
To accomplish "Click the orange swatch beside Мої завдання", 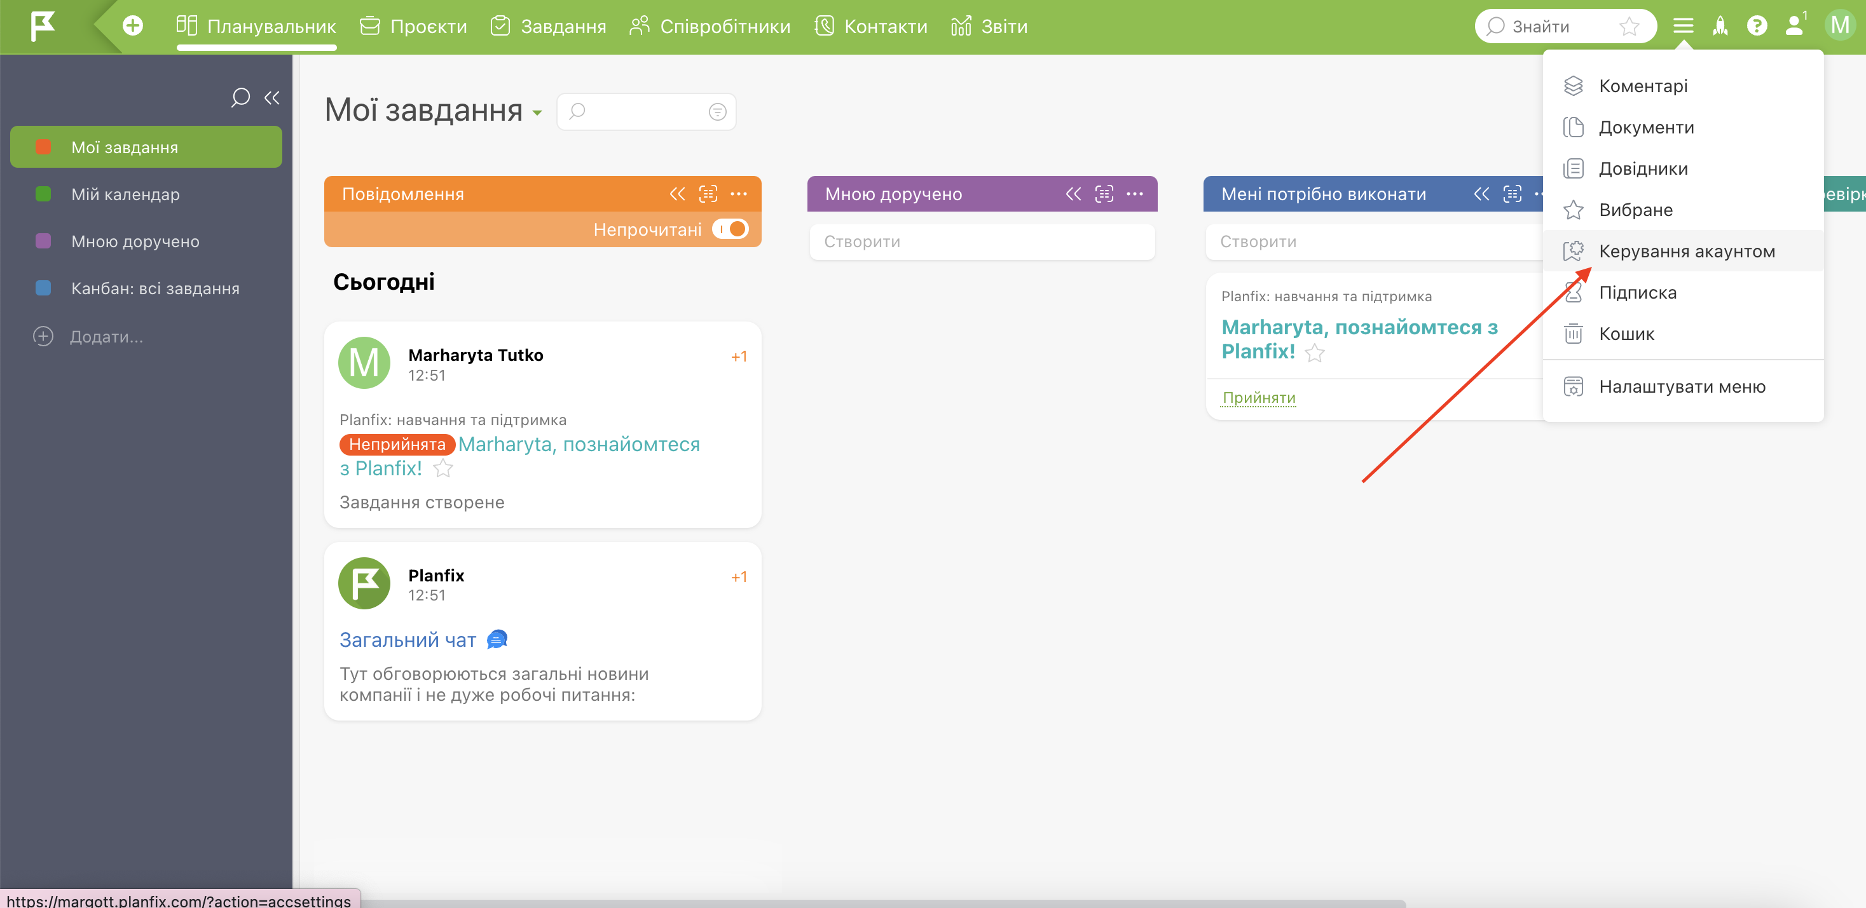I will point(43,147).
